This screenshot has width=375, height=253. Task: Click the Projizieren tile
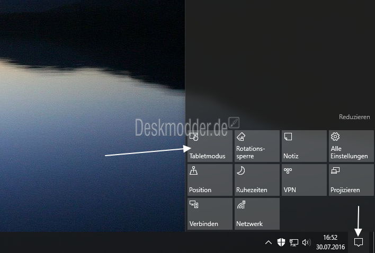point(351,180)
